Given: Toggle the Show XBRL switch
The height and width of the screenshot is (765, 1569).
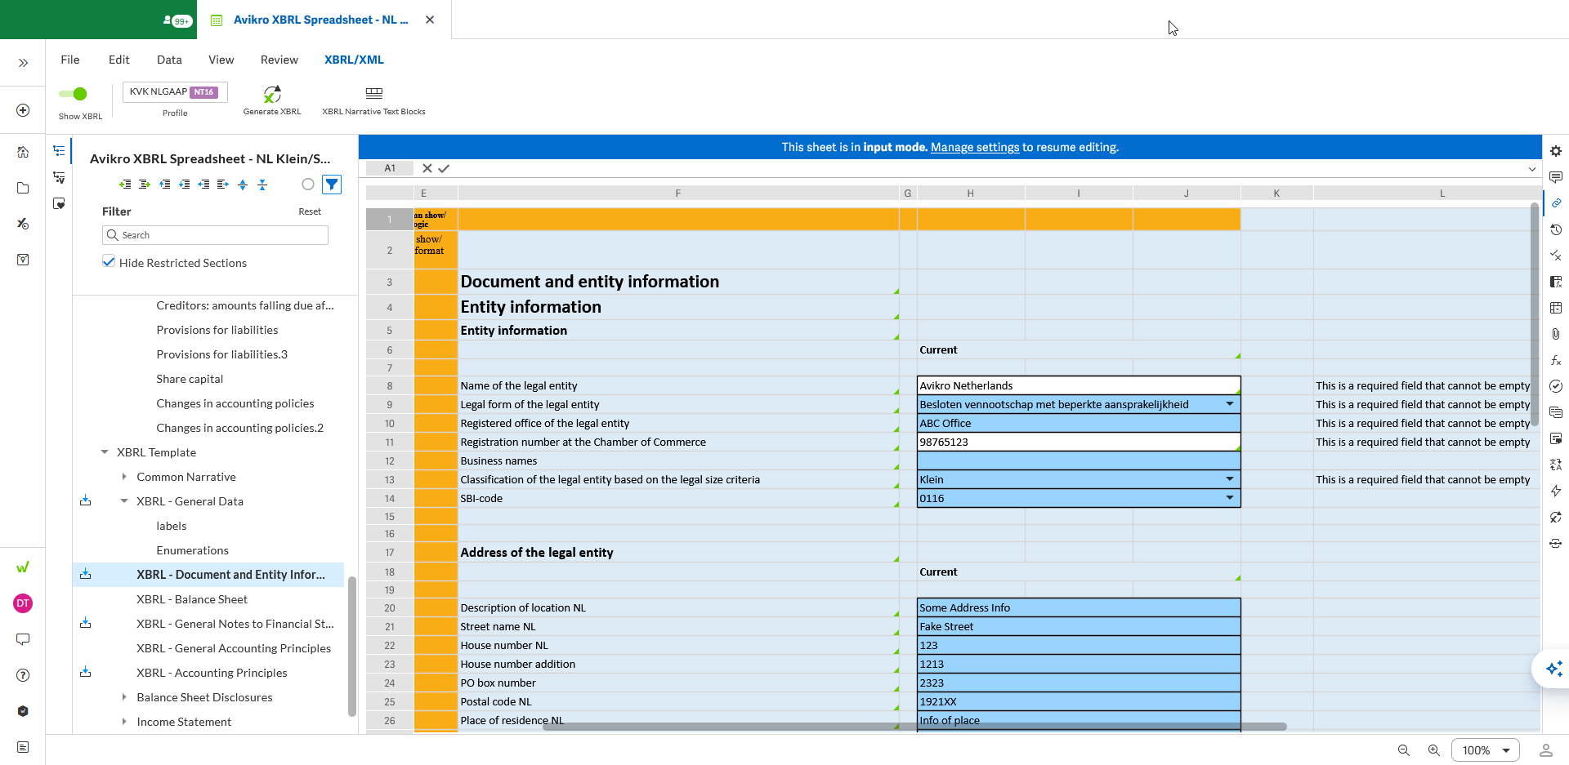Looking at the screenshot, I should (74, 93).
